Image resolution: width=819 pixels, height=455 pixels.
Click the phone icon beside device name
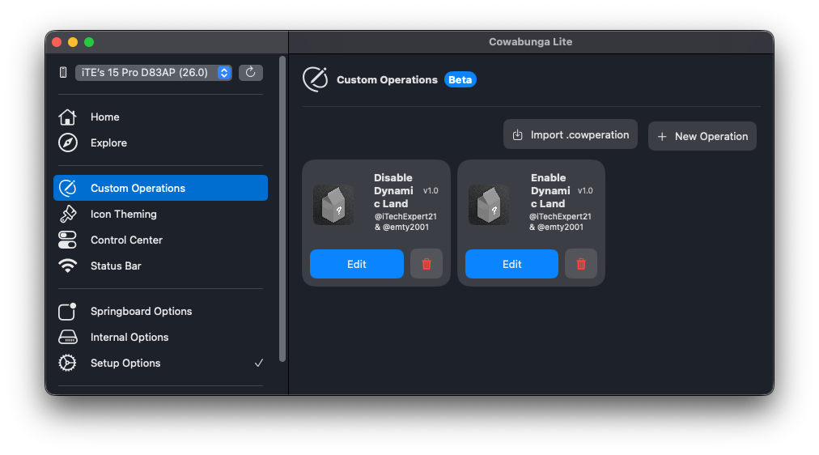[x=63, y=73]
